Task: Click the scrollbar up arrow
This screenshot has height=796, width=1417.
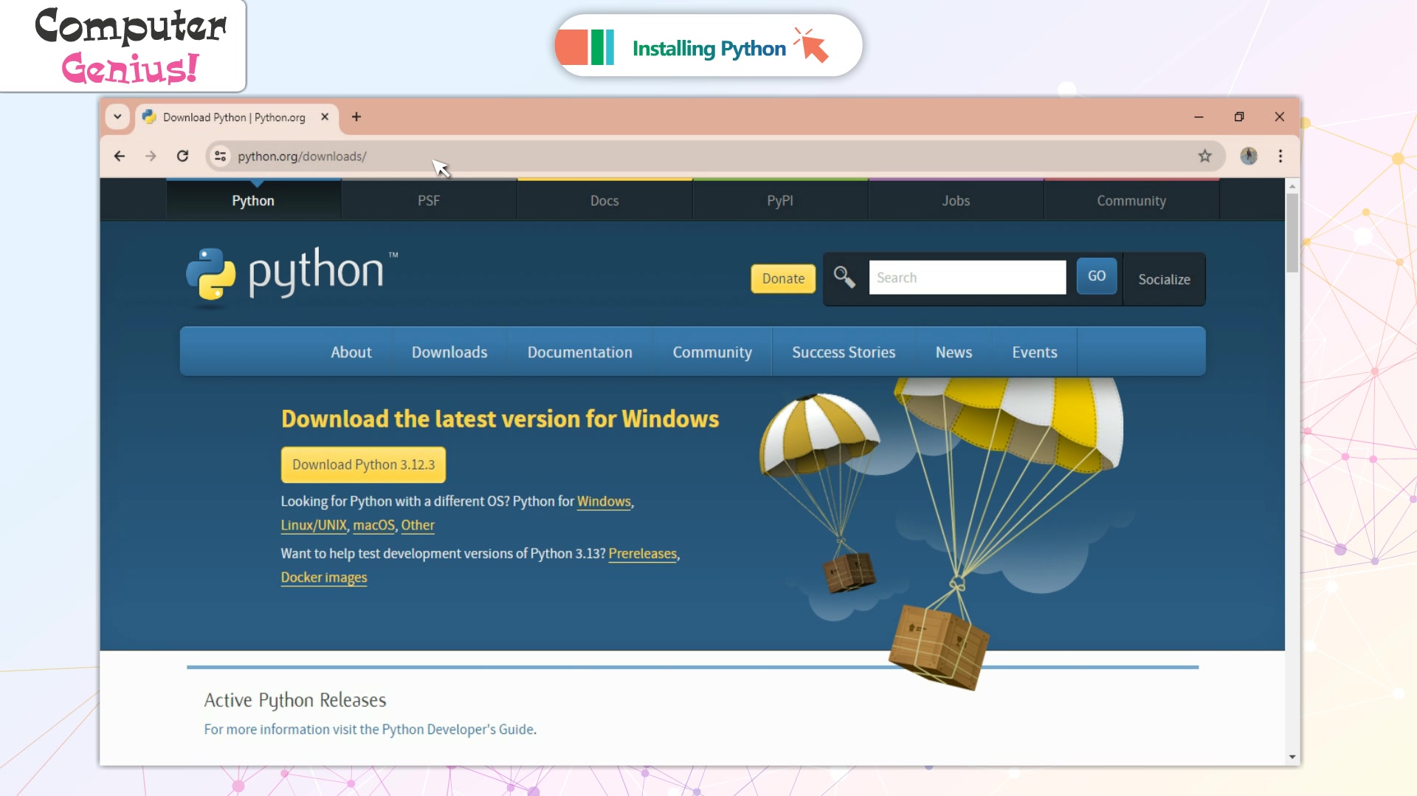Action: pyautogui.click(x=1292, y=186)
